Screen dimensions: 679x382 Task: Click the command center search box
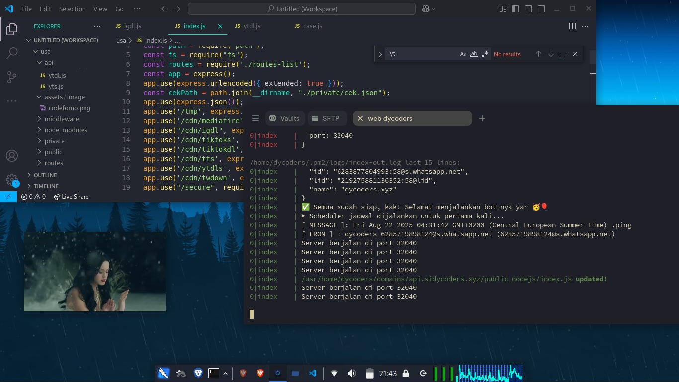(302, 9)
